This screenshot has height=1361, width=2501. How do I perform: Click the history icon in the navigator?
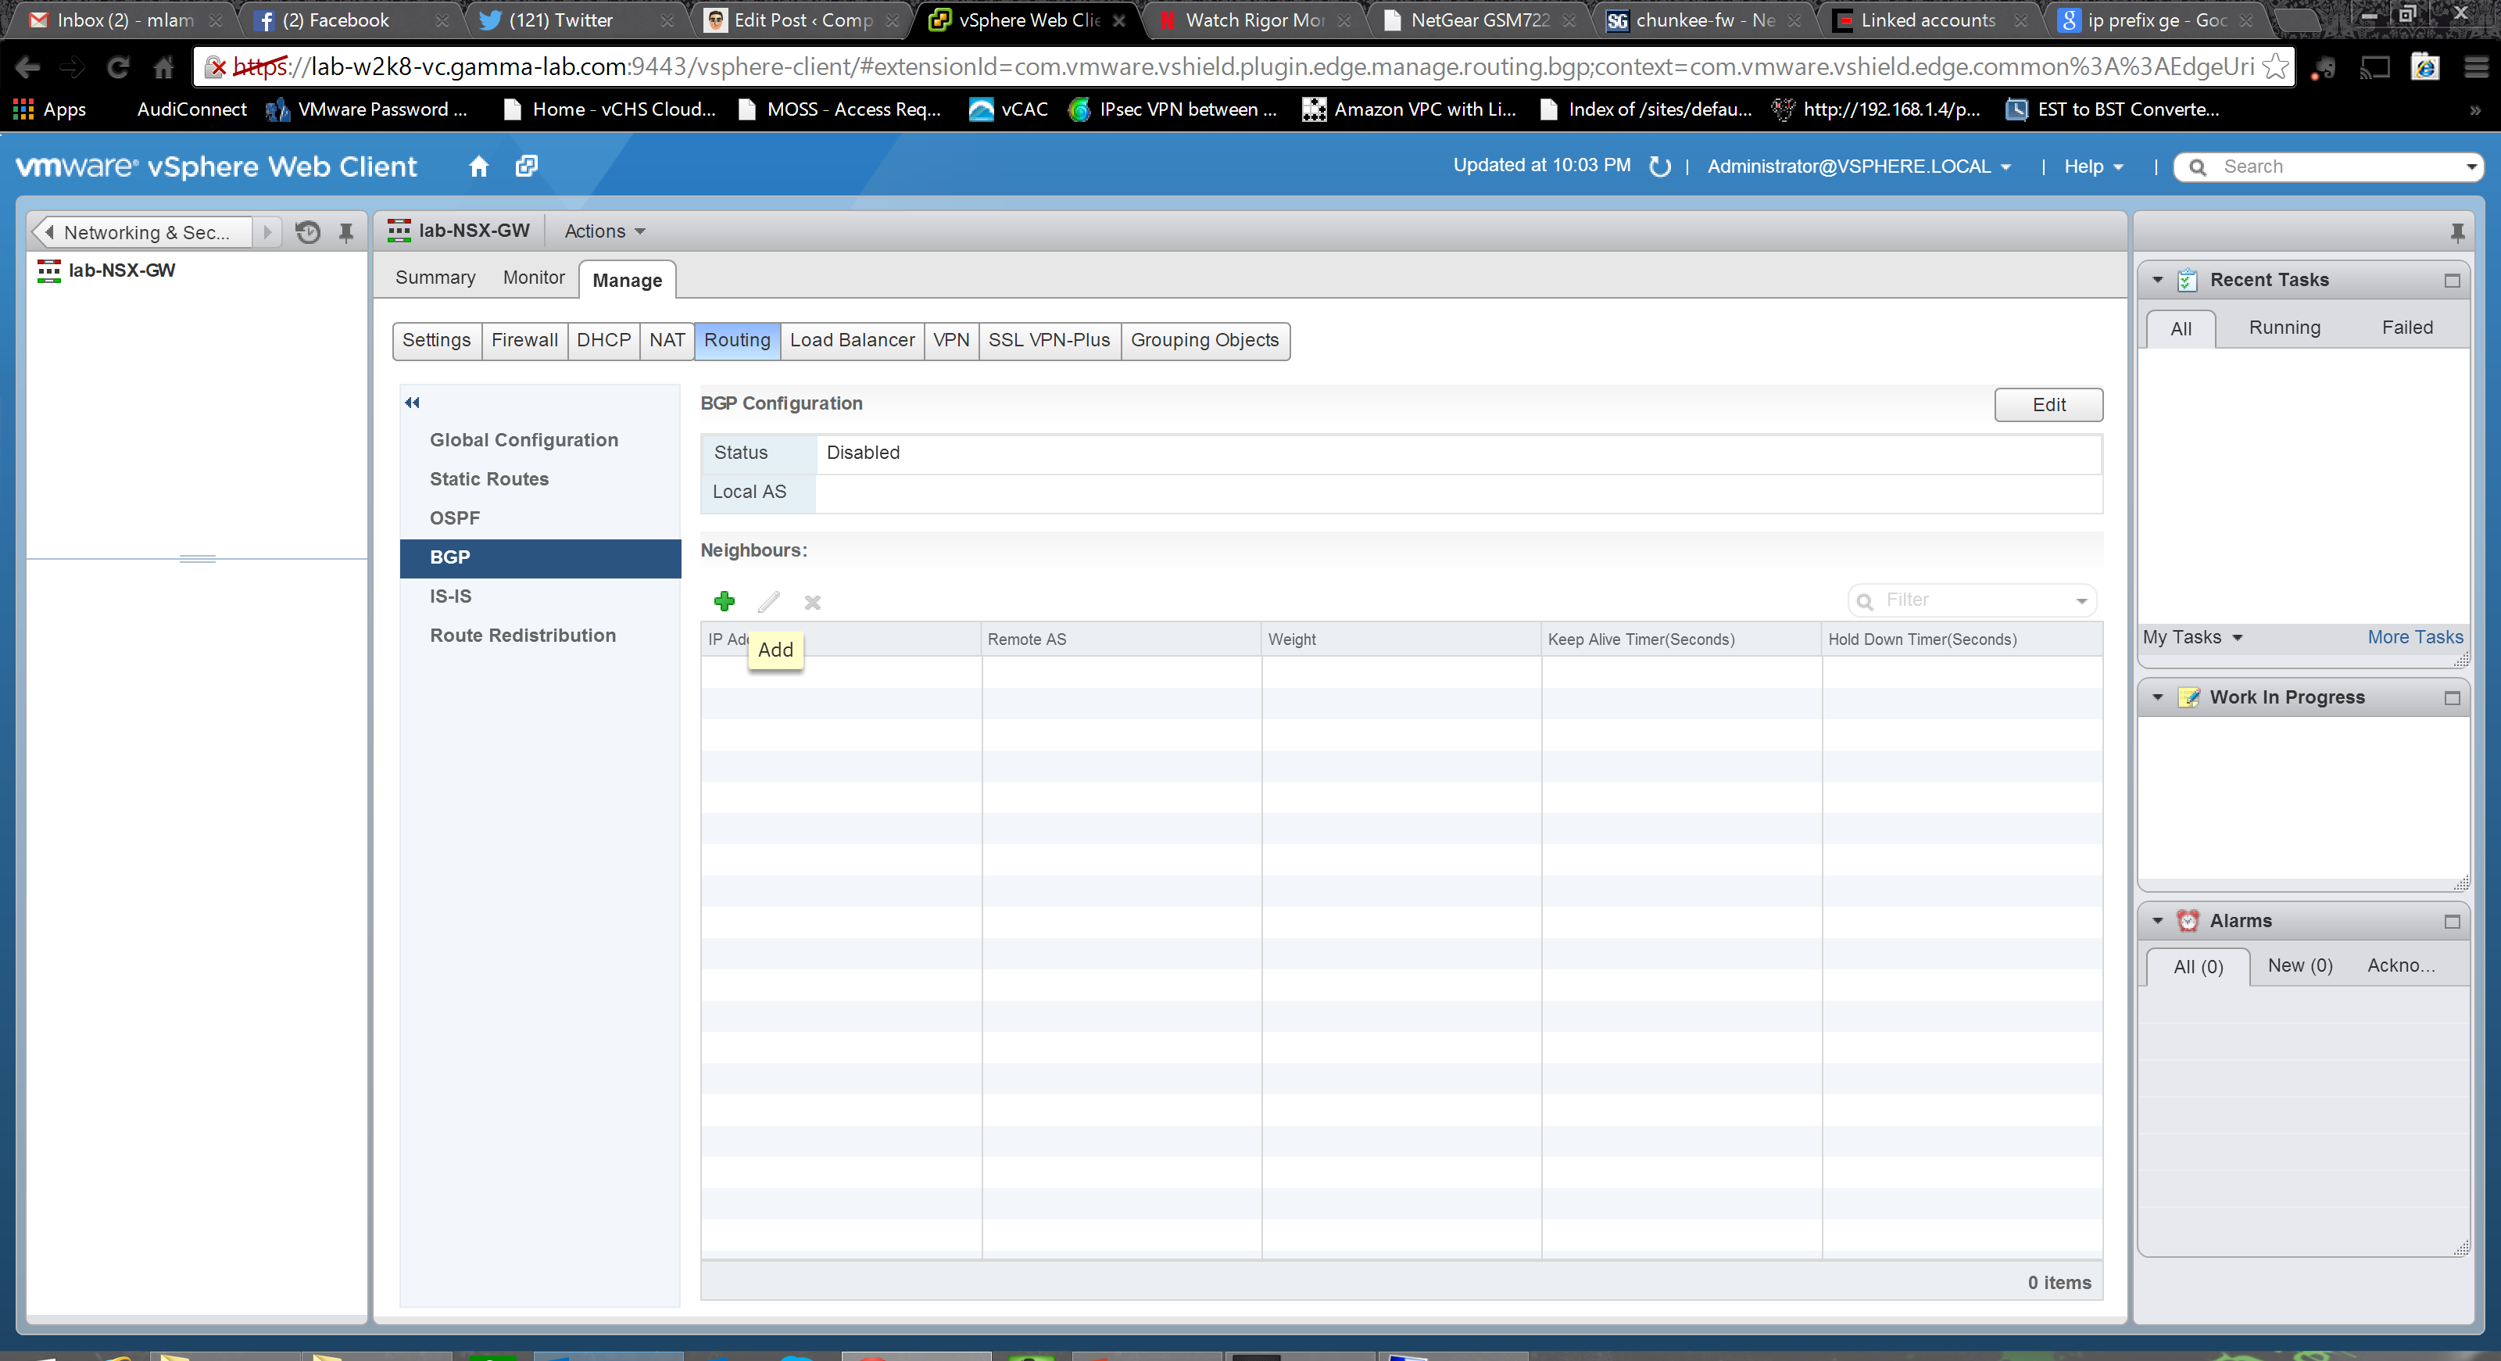pyautogui.click(x=308, y=232)
